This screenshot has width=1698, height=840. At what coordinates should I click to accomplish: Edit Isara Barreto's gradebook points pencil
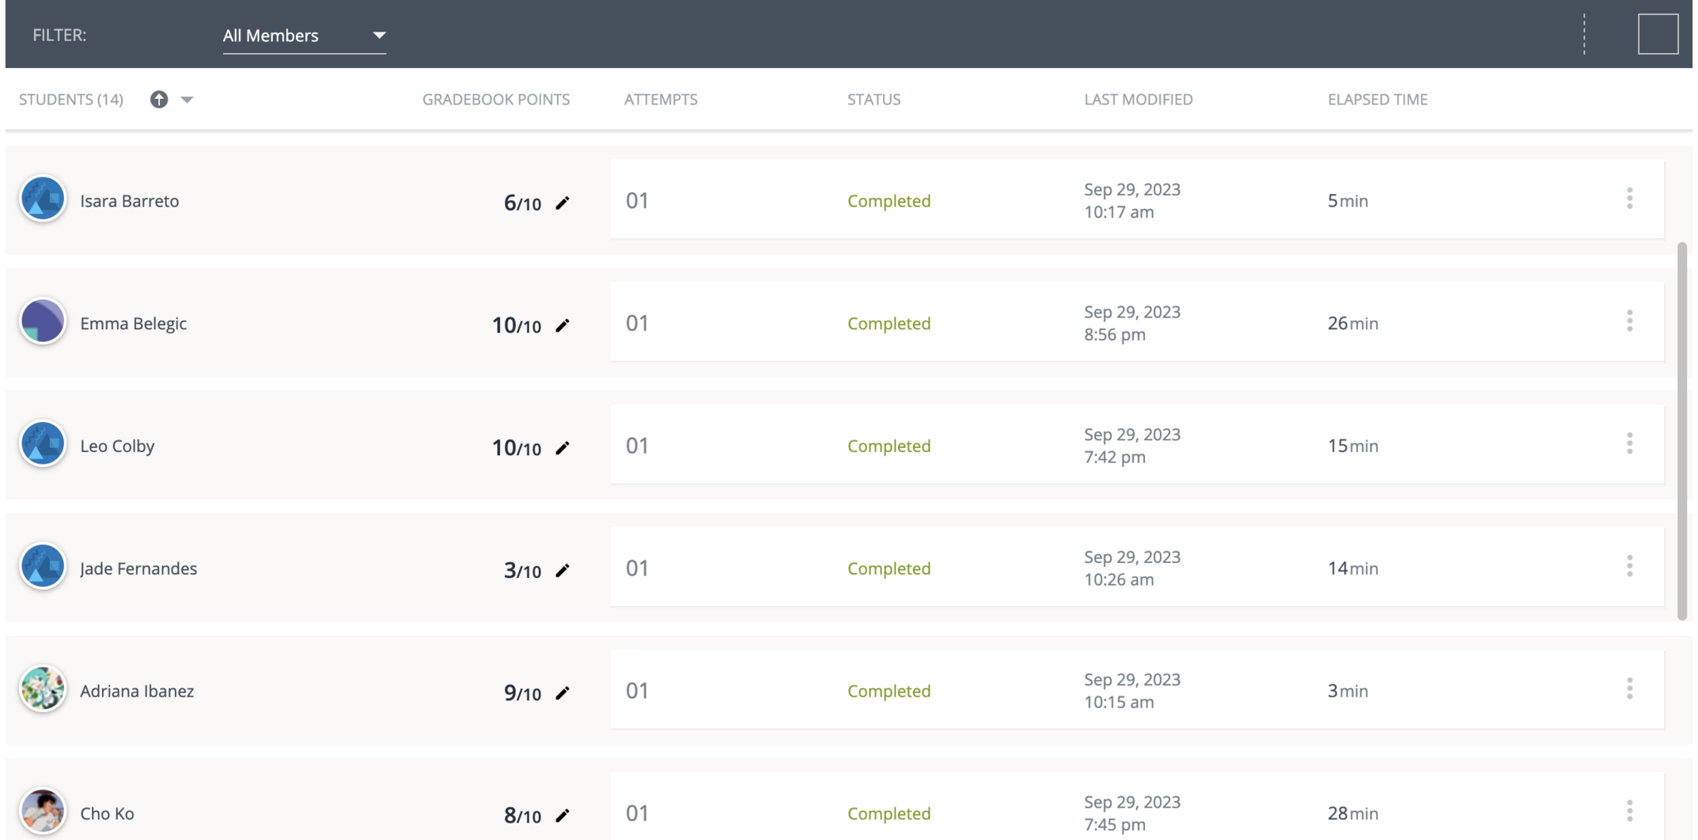[562, 203]
